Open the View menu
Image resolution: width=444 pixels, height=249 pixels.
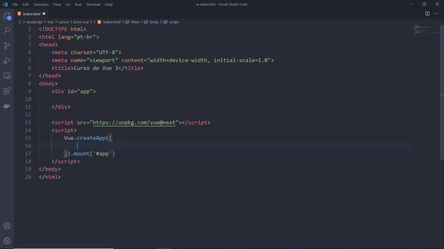[57, 5]
